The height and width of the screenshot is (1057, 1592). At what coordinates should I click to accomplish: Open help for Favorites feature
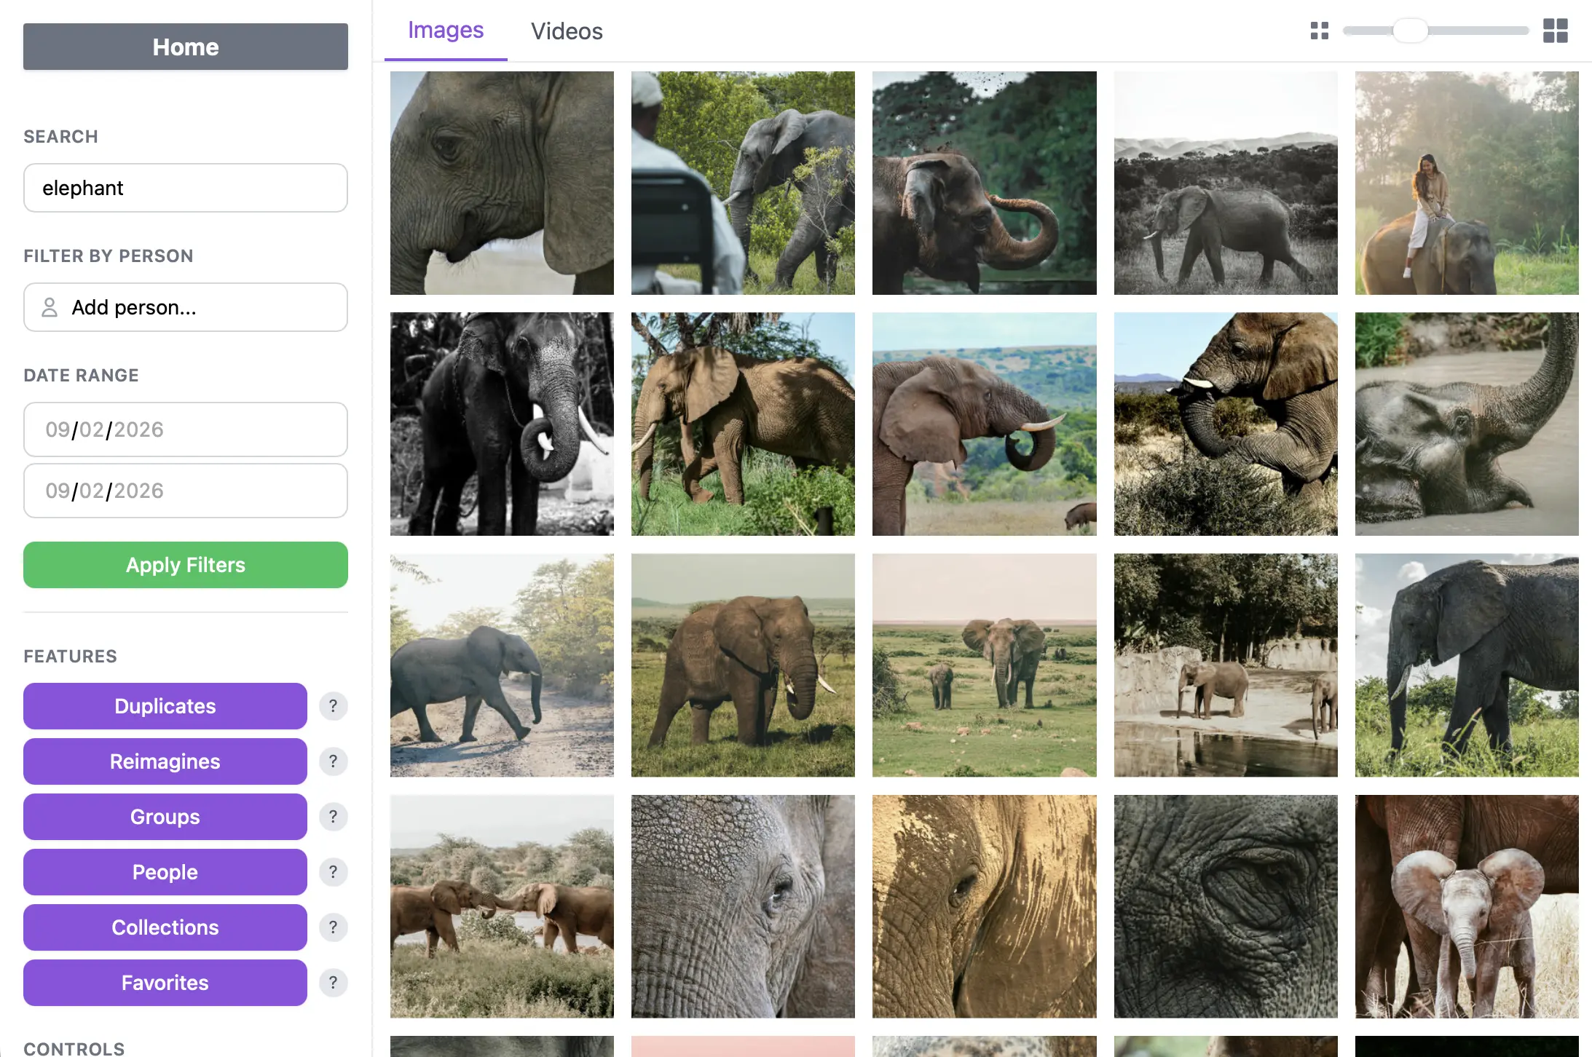[333, 983]
